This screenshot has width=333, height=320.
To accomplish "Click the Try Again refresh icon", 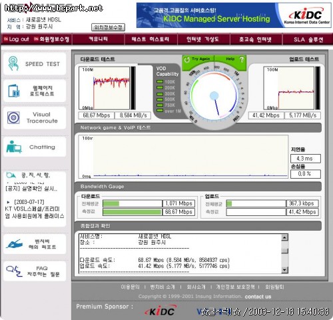I will (x=186, y=59).
